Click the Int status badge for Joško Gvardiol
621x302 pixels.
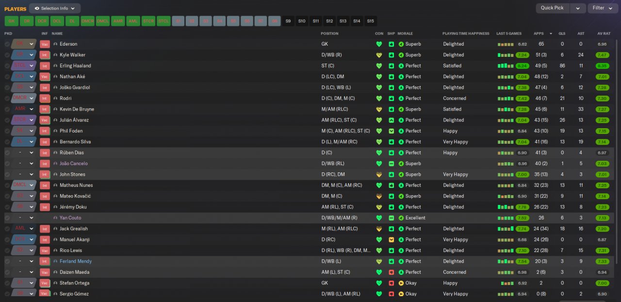pos(45,87)
